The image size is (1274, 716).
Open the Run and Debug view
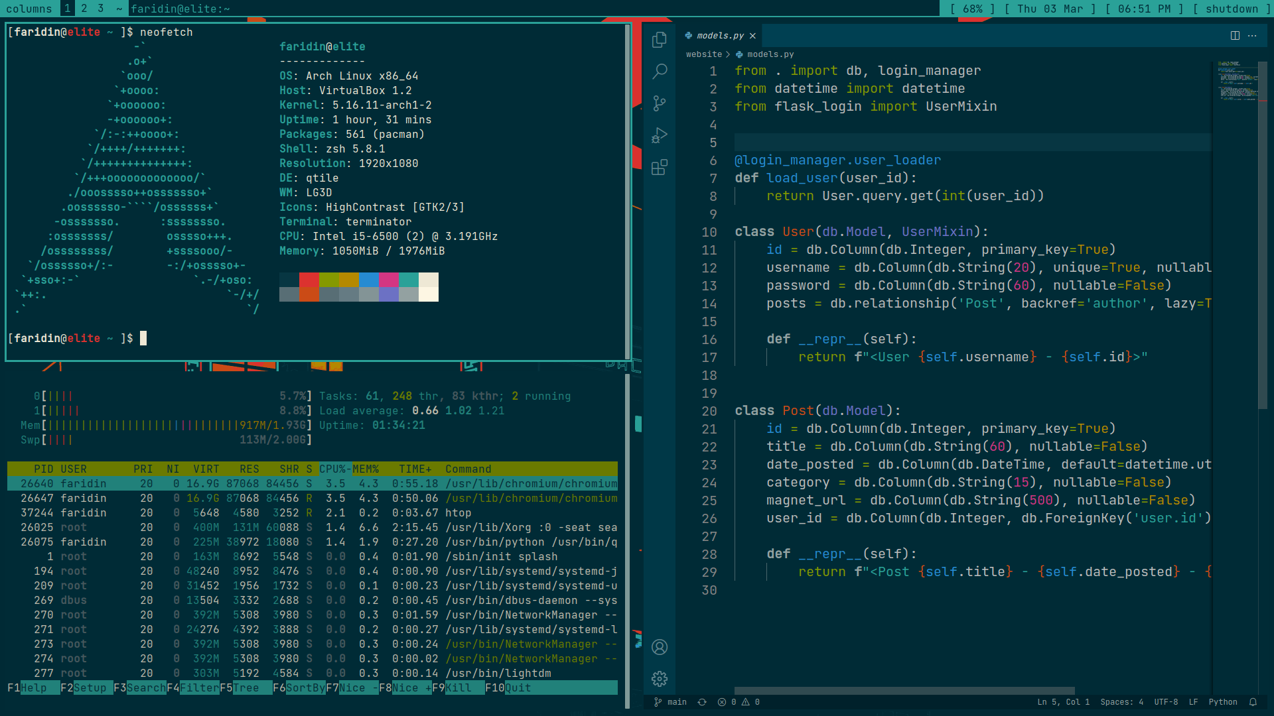pos(659,135)
